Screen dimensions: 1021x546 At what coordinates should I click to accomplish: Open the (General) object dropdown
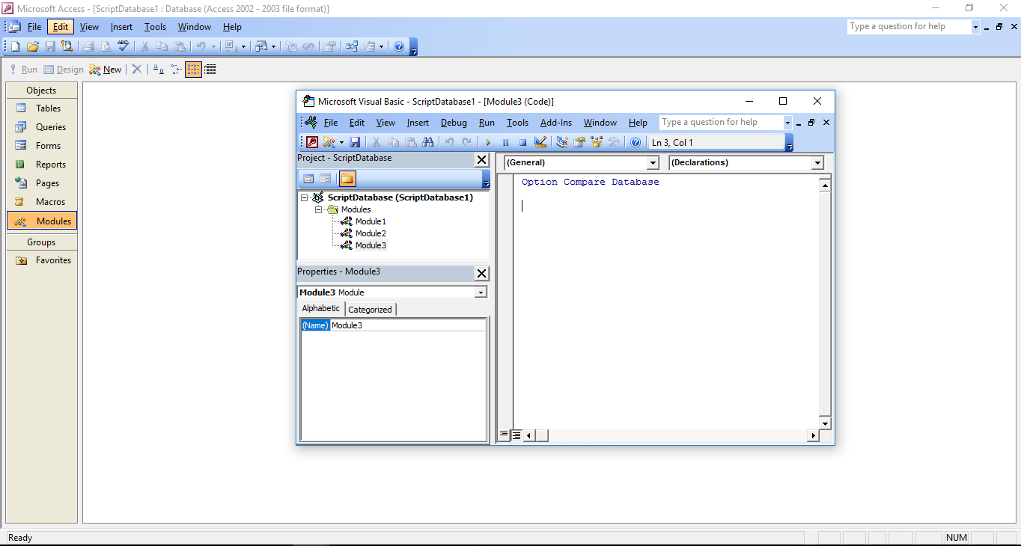[653, 162]
